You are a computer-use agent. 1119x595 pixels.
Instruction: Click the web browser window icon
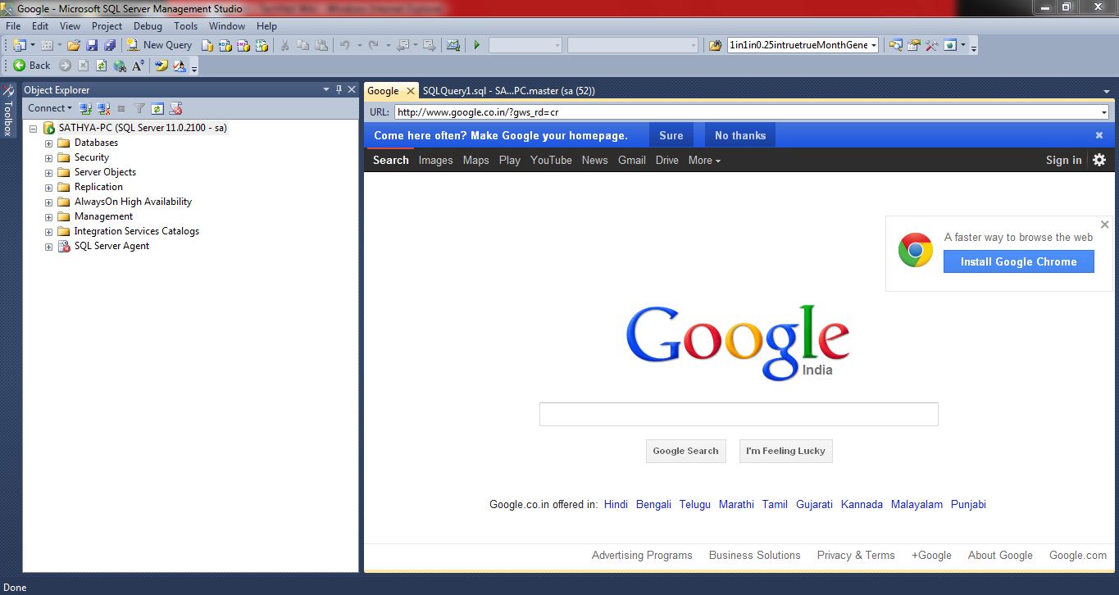click(949, 45)
